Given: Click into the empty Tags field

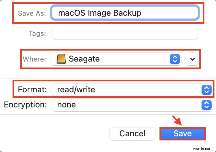Looking at the screenshot, I should (125, 33).
